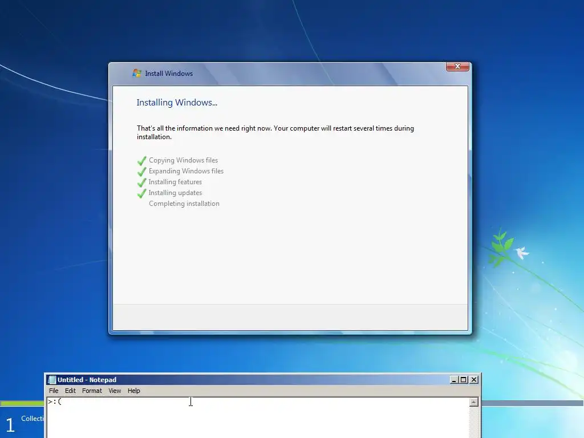This screenshot has width=584, height=438.
Task: Click the 'Completing installation' step text
Action: tap(184, 204)
